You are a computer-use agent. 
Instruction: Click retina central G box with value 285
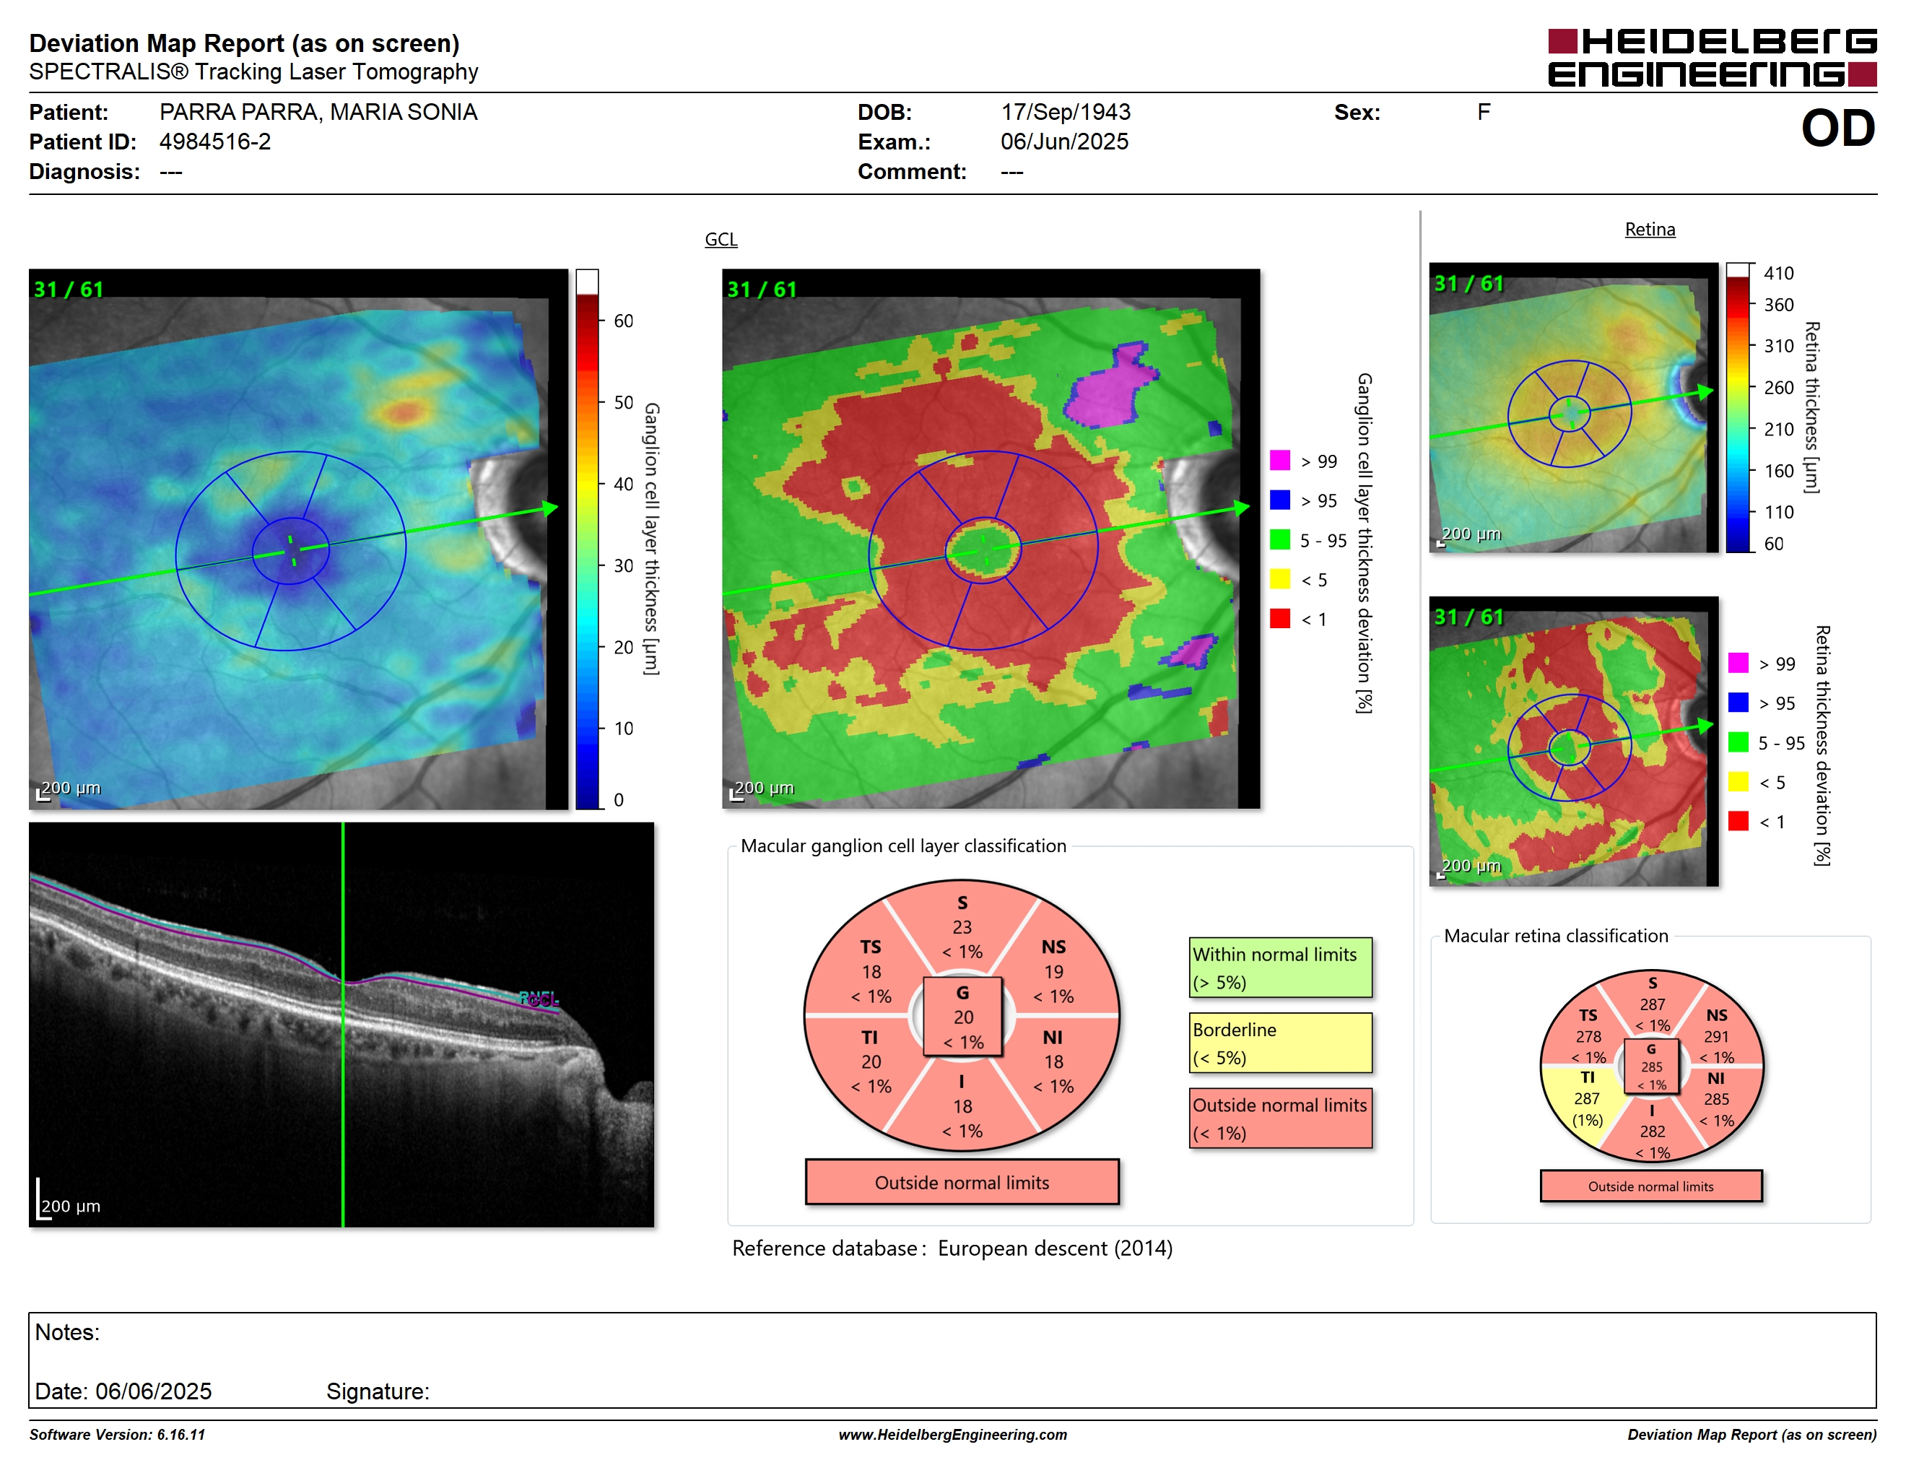point(1651,1066)
